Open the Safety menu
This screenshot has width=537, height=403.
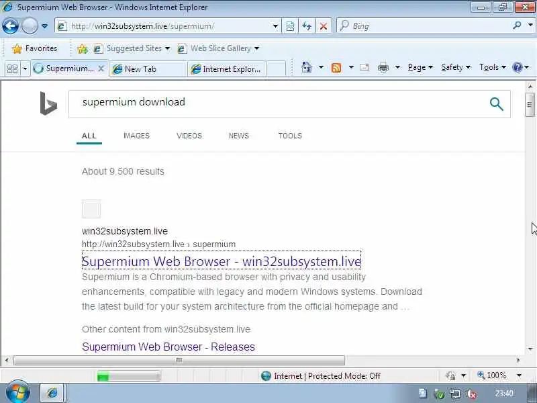(x=456, y=67)
